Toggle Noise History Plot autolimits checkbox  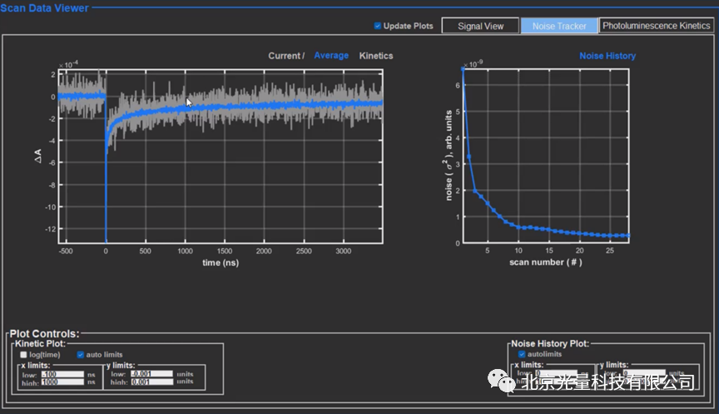click(x=522, y=354)
